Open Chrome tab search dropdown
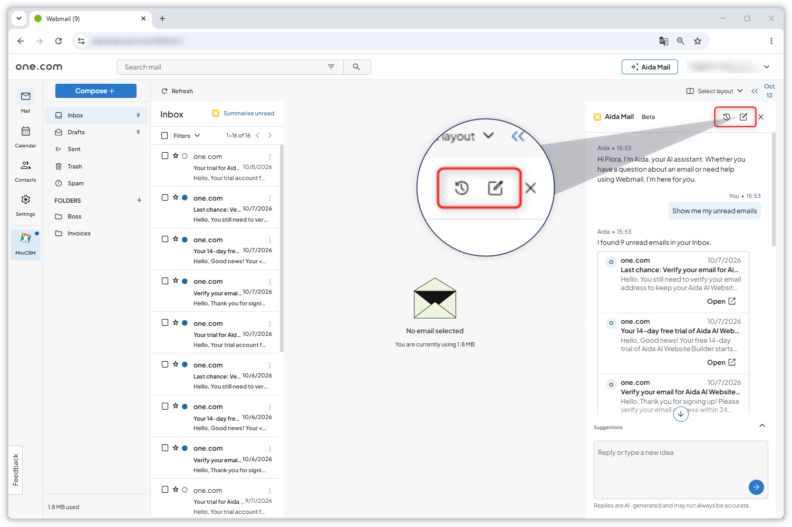 pyautogui.click(x=19, y=18)
